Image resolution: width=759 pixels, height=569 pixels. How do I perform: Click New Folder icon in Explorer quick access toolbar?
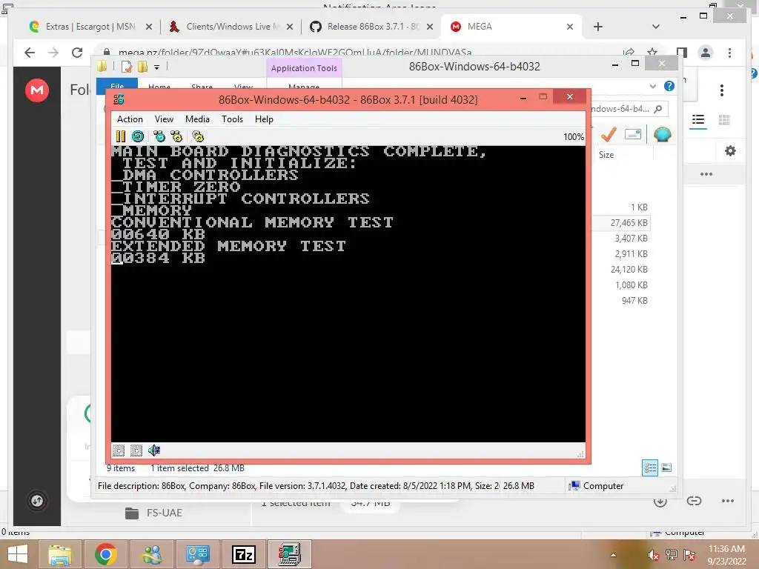tap(142, 67)
